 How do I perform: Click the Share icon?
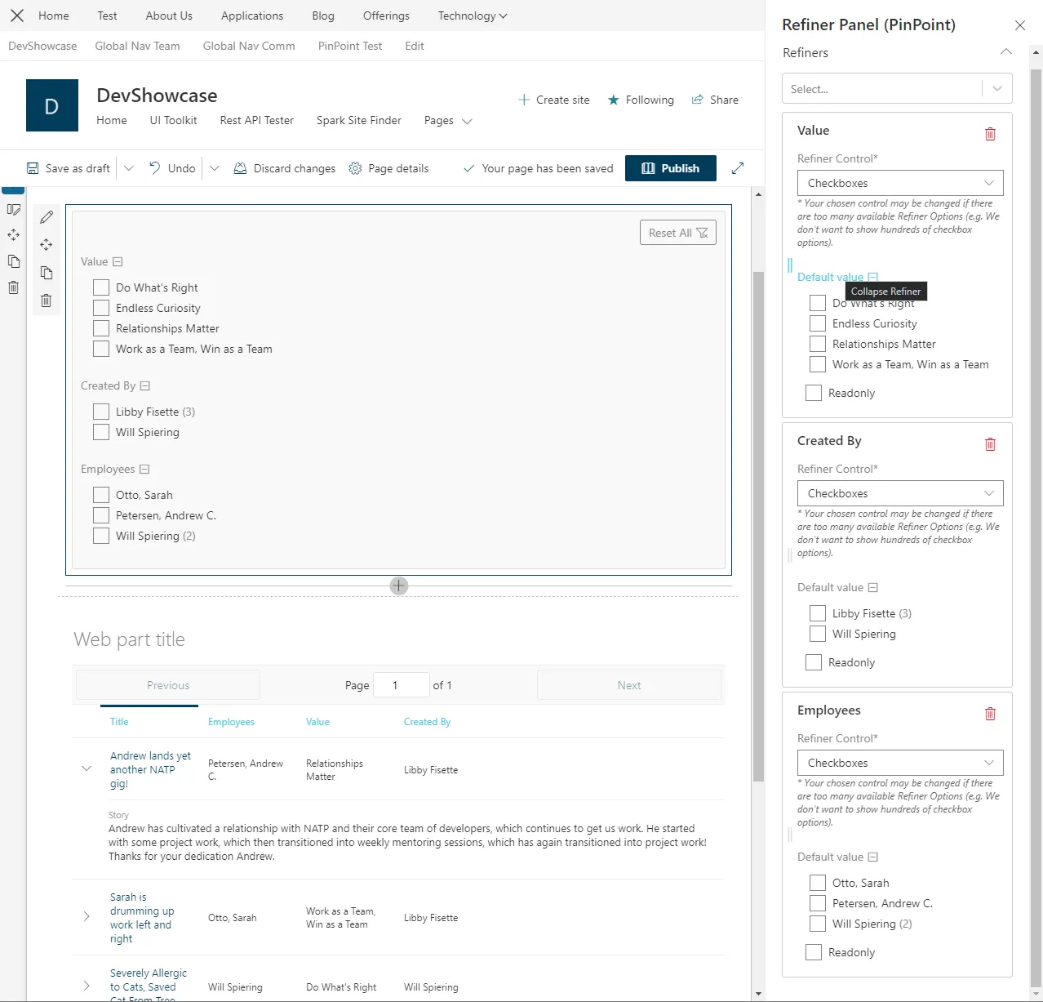pyautogui.click(x=698, y=100)
